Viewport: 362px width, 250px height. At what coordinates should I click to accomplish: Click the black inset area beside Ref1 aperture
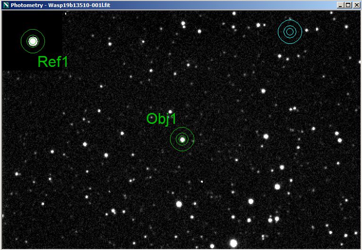(x=53, y=24)
